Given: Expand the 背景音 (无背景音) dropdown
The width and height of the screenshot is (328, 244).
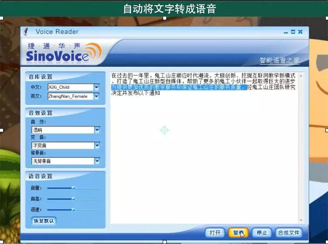Looking at the screenshot, I should pos(97,161).
